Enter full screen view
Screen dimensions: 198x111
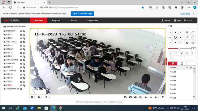click(163, 97)
